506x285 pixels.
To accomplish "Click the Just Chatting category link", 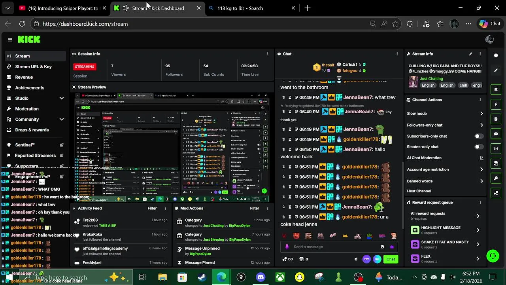I will (431, 79).
